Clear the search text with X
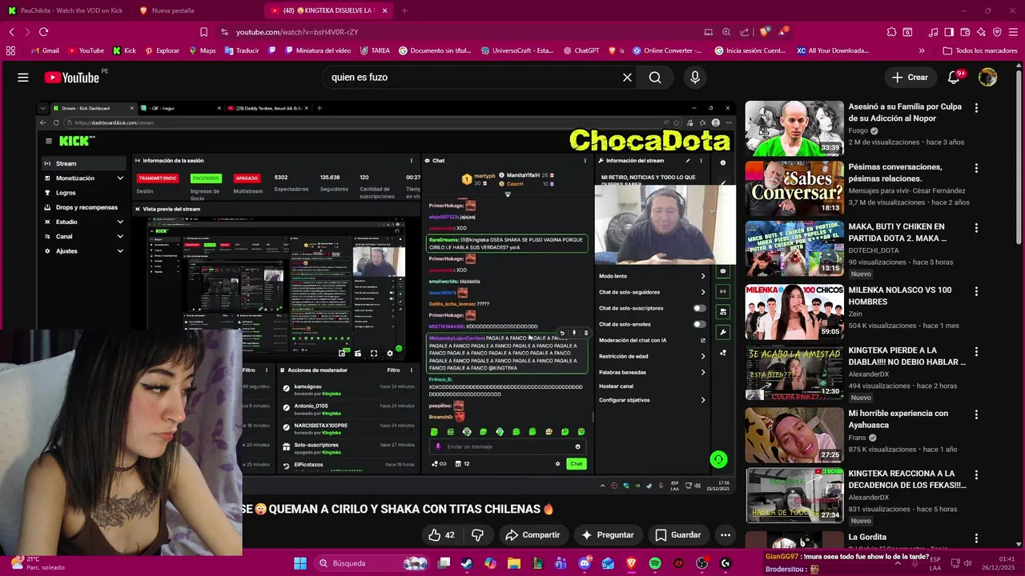Image resolution: width=1025 pixels, height=576 pixels. pyautogui.click(x=627, y=78)
